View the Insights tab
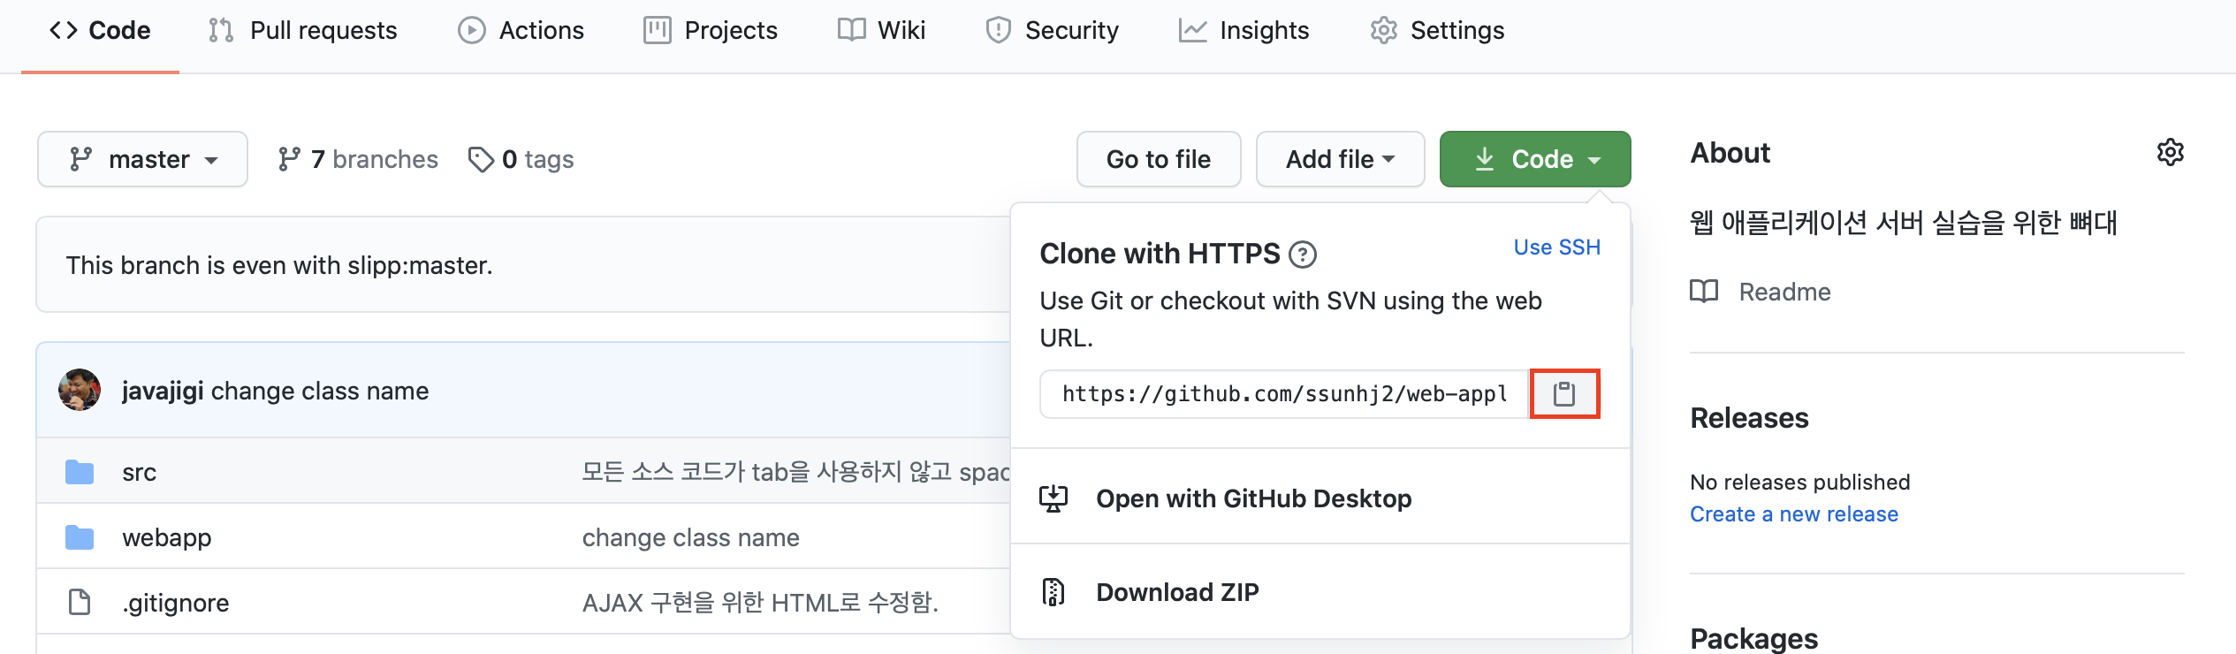Screen dimensions: 2236x654 pos(1243,31)
